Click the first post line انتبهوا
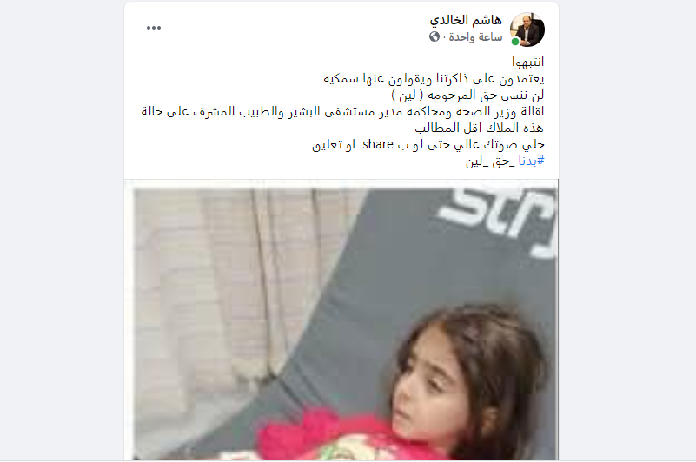Image resolution: width=696 pixels, height=462 pixels. (x=527, y=63)
